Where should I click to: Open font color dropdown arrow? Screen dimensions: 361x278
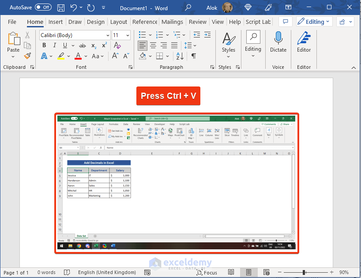(x=86, y=56)
